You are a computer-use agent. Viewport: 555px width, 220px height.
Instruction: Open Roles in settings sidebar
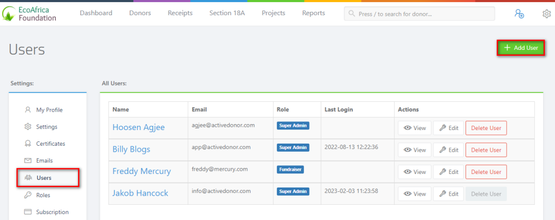point(43,195)
